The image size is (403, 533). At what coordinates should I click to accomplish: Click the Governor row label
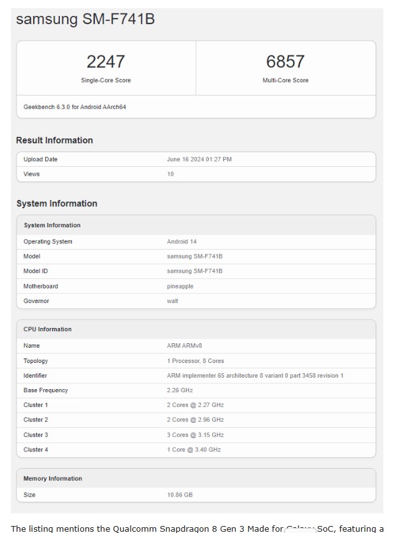pyautogui.click(x=36, y=301)
